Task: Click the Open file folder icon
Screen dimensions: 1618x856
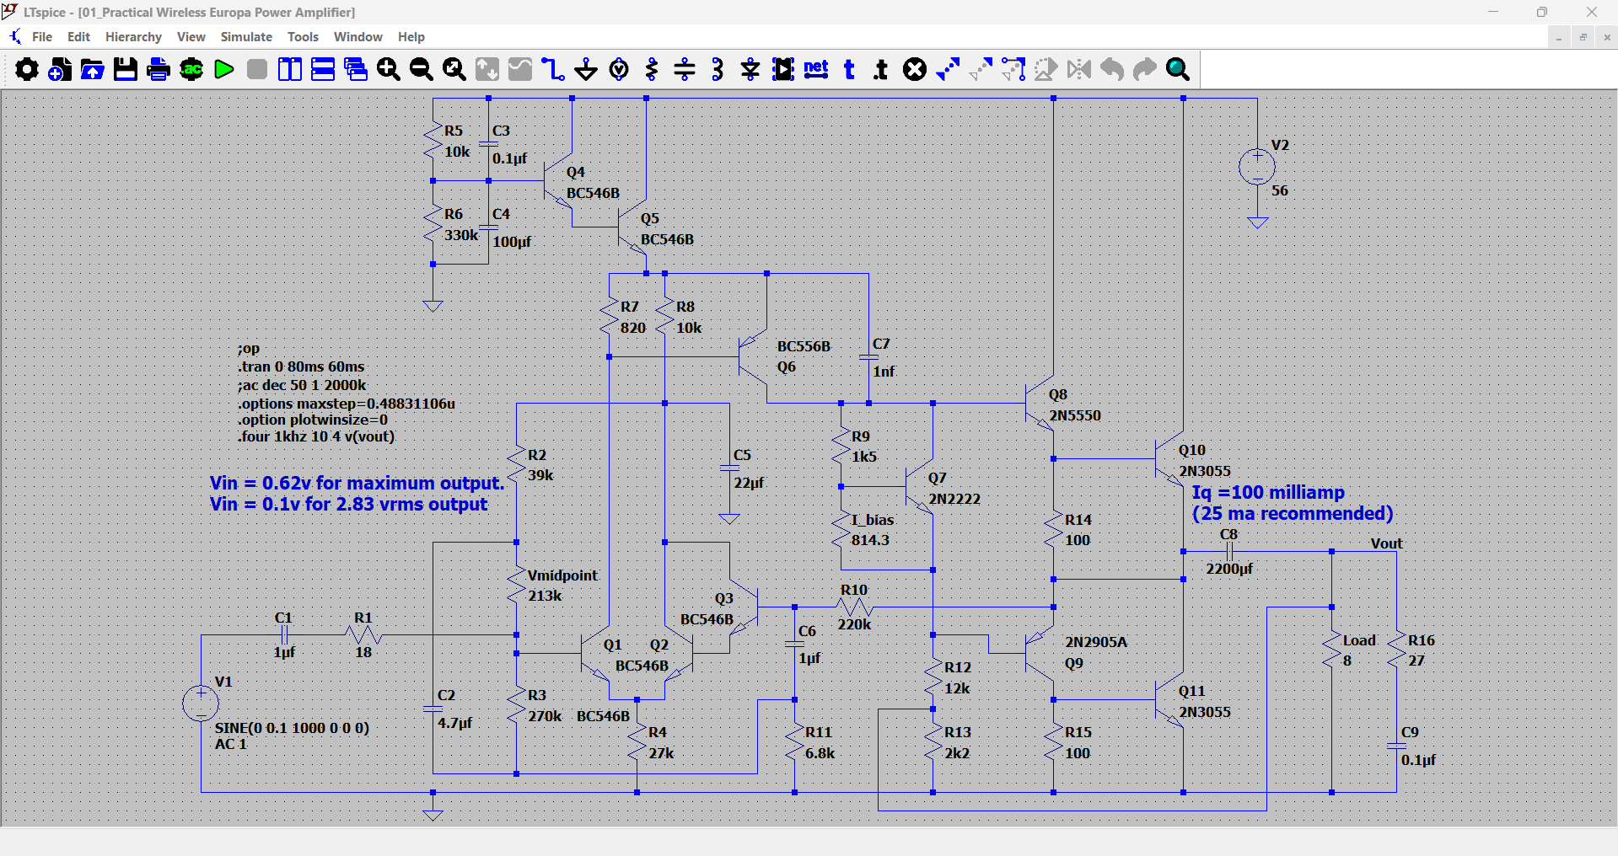Action: [93, 69]
